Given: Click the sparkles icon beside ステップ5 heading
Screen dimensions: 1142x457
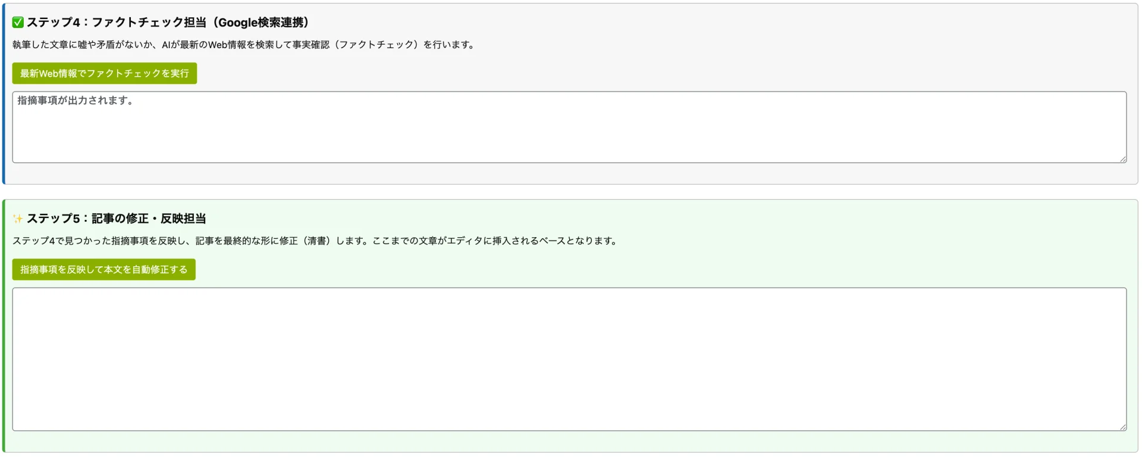Looking at the screenshot, I should (18, 218).
